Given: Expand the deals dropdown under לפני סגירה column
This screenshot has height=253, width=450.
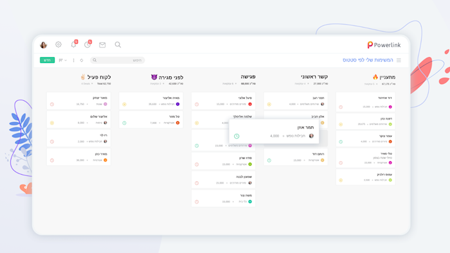Looking at the screenshot, I should (157, 83).
